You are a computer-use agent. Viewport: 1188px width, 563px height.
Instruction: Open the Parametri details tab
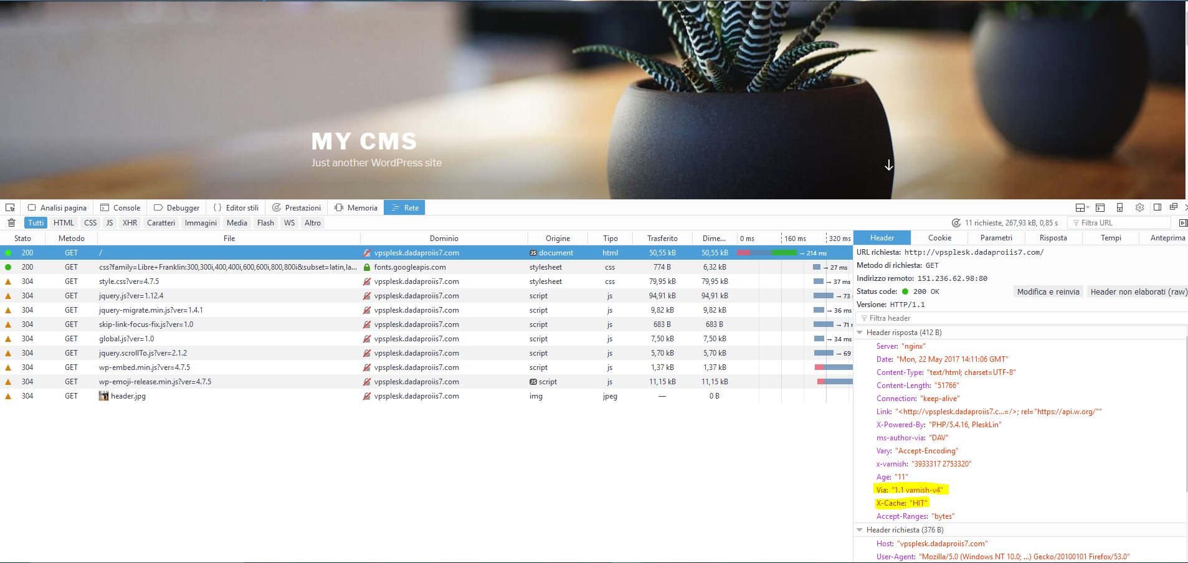996,238
